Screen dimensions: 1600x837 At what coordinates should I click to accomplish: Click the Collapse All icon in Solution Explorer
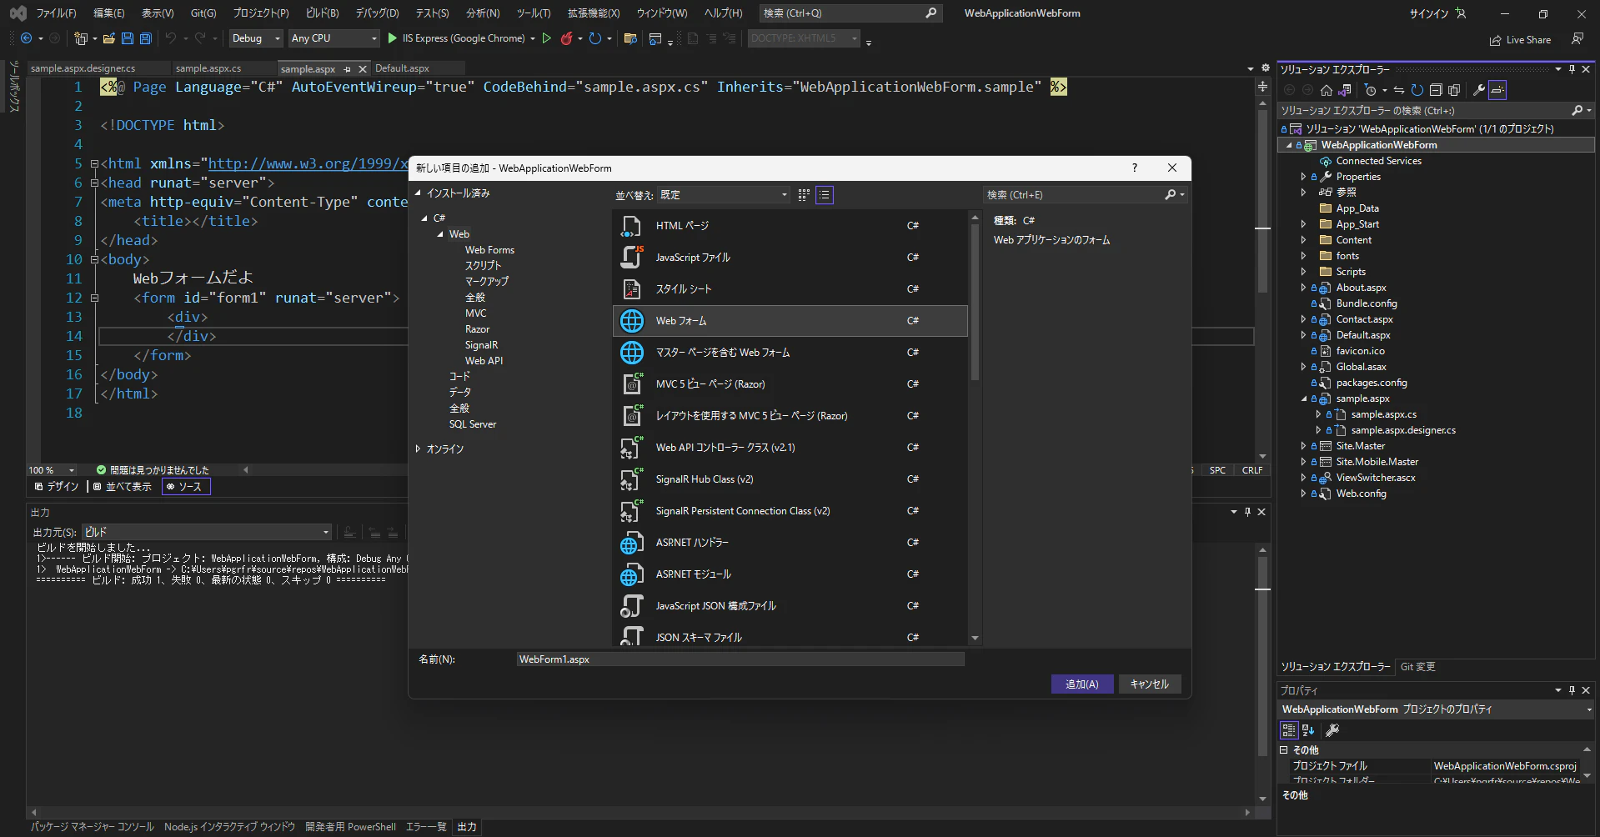(1436, 90)
